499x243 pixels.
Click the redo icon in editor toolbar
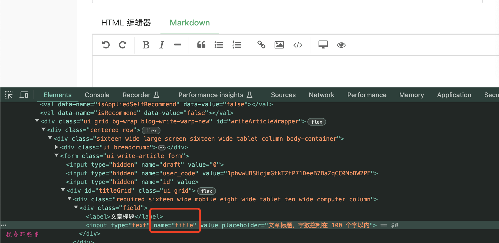tap(123, 45)
